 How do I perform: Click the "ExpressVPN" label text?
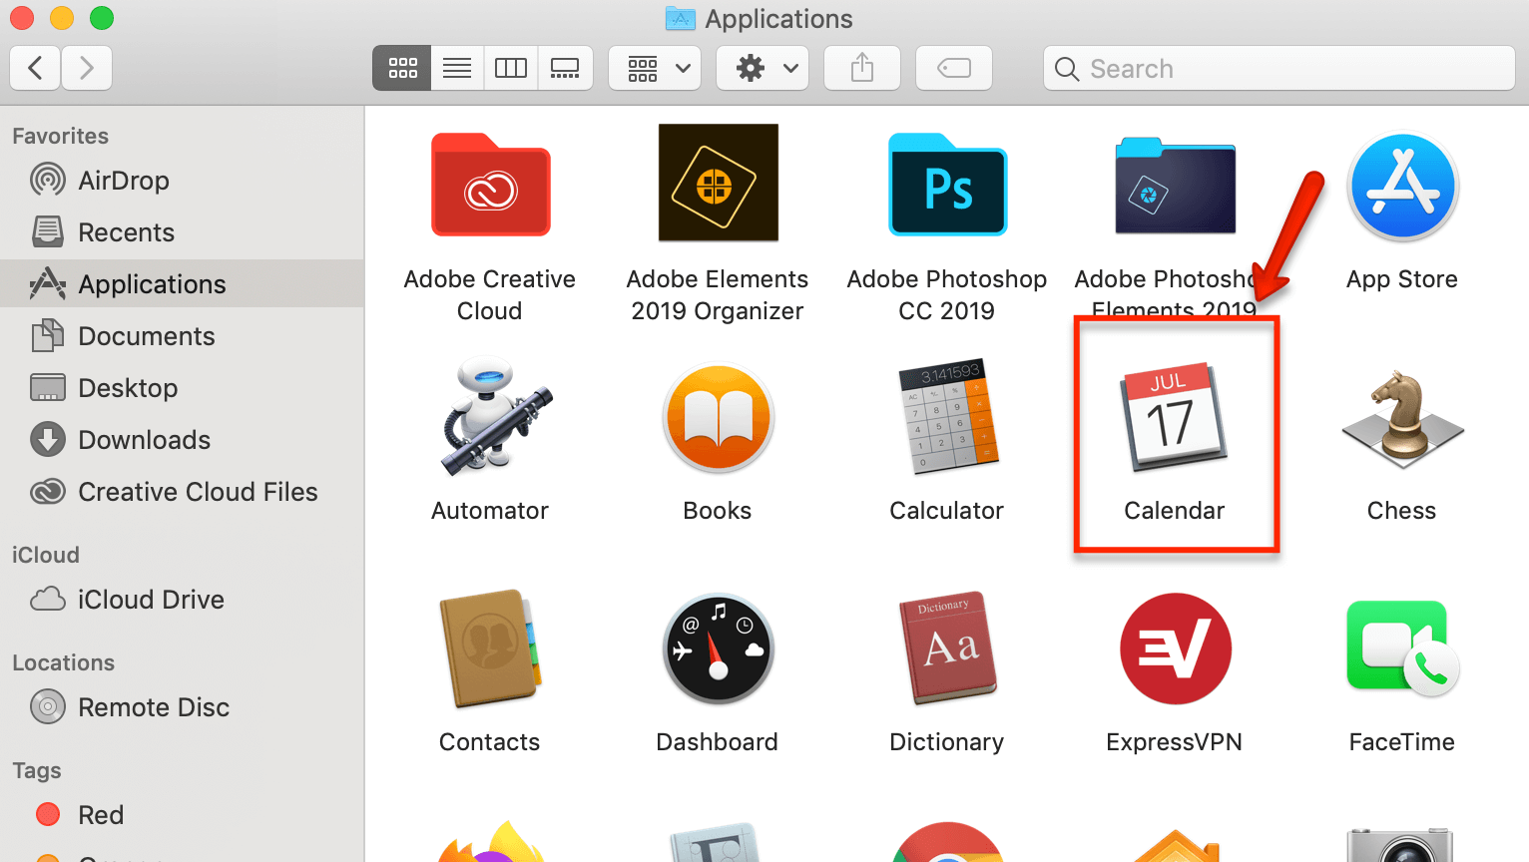tap(1174, 742)
